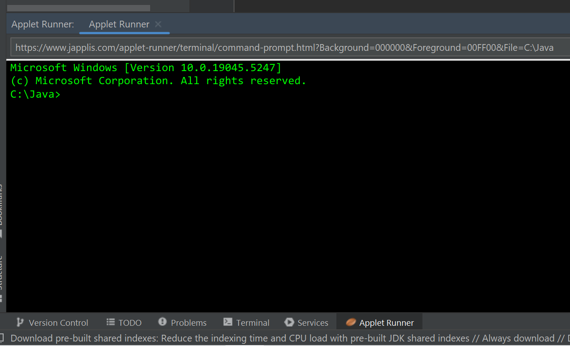Open the TODO tool window
Image resolution: width=570 pixels, height=346 pixels.
124,323
